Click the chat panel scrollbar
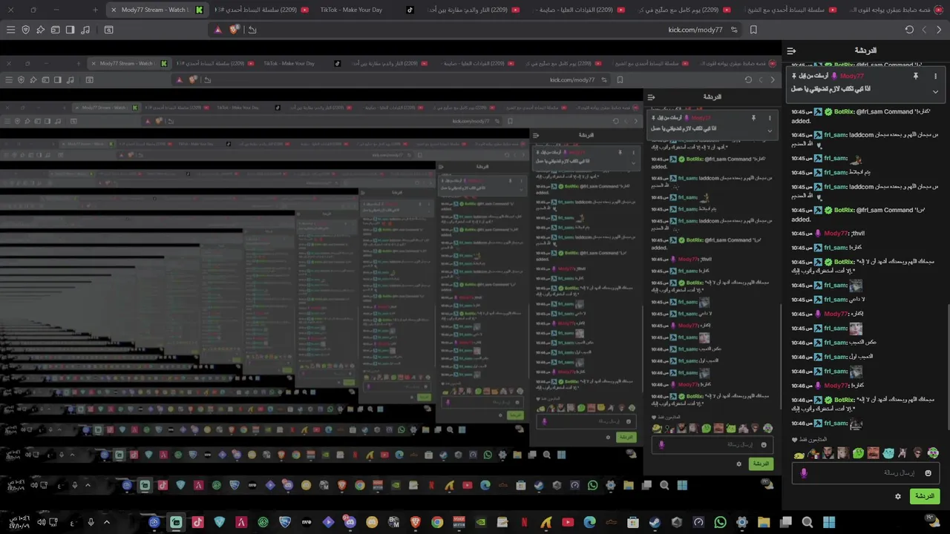 pyautogui.click(x=948, y=366)
